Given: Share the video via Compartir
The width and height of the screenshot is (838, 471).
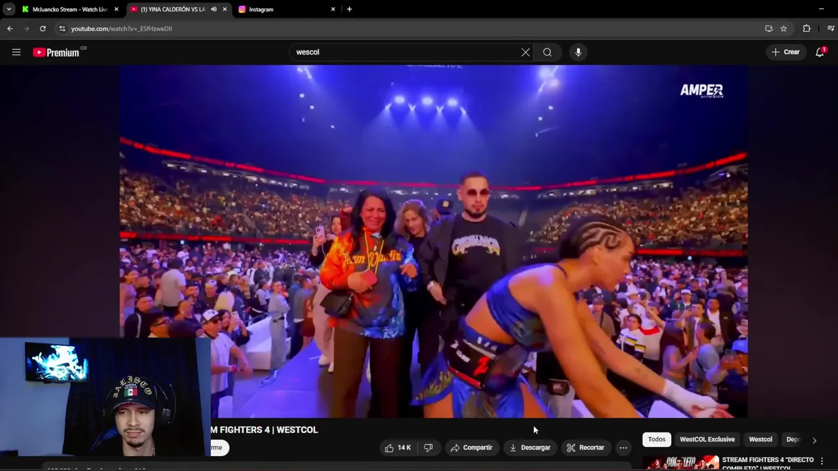Looking at the screenshot, I should pos(471,448).
